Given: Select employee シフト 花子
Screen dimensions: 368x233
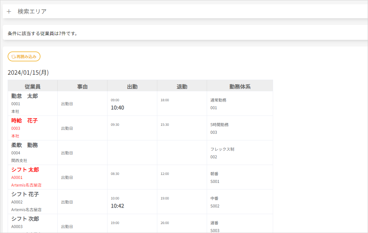Looking at the screenshot, I should (x=25, y=194).
